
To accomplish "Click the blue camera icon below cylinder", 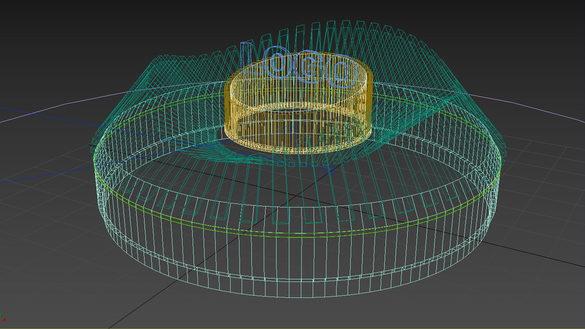I will (x=329, y=170).
